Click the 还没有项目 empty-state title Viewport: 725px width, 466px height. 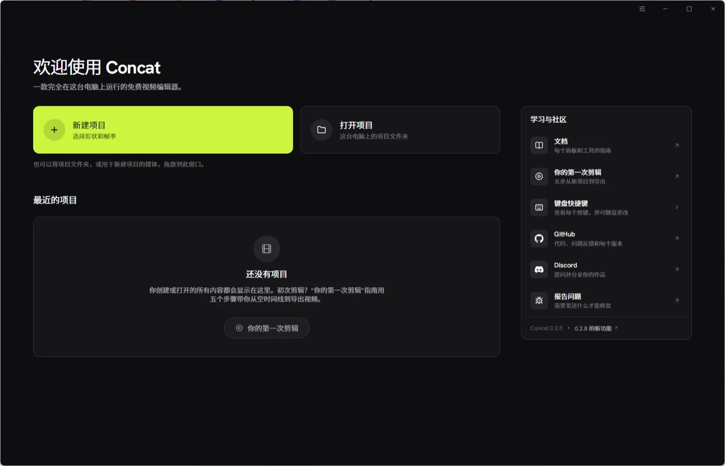[x=267, y=274]
